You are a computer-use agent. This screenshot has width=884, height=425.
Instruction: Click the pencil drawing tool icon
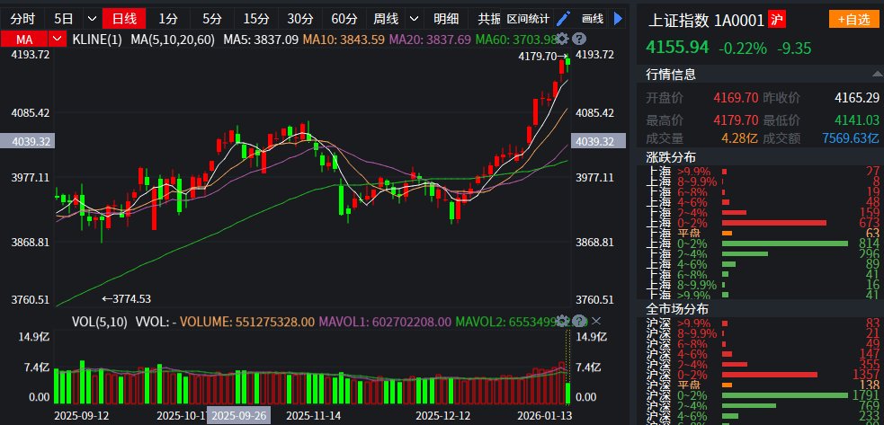point(563,18)
